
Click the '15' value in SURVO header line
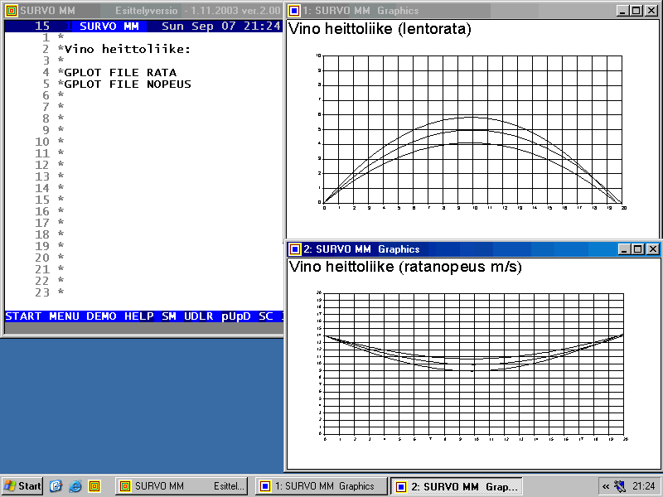(x=42, y=27)
